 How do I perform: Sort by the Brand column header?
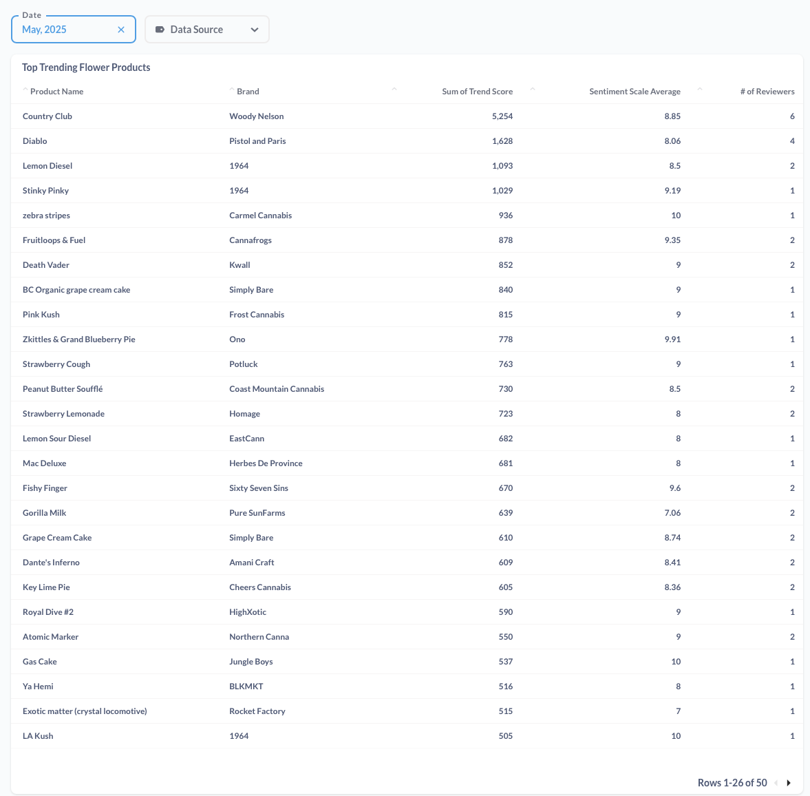[248, 92]
